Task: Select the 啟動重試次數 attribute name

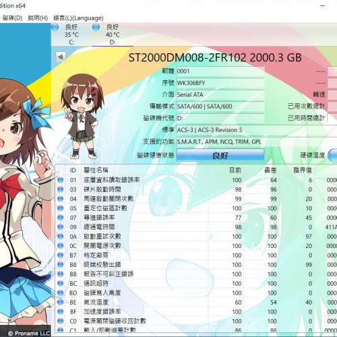Action: (102, 237)
